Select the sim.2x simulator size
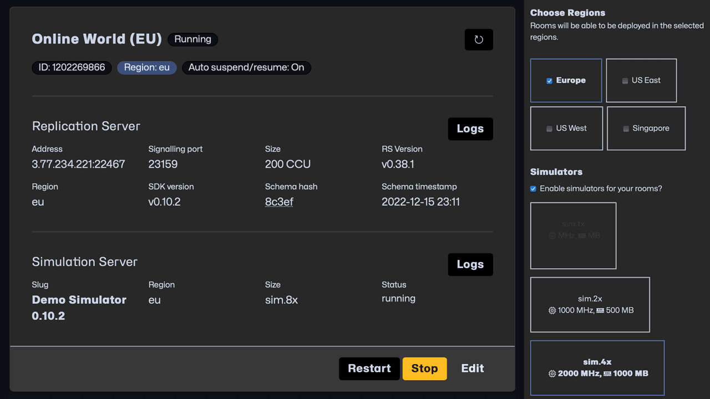Image resolution: width=710 pixels, height=399 pixels. coord(590,304)
